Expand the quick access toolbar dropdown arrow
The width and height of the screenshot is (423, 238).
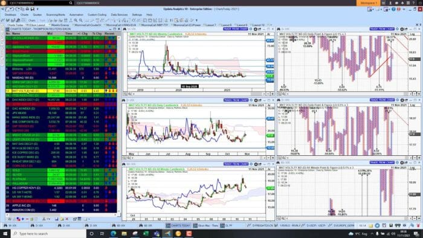37,10
